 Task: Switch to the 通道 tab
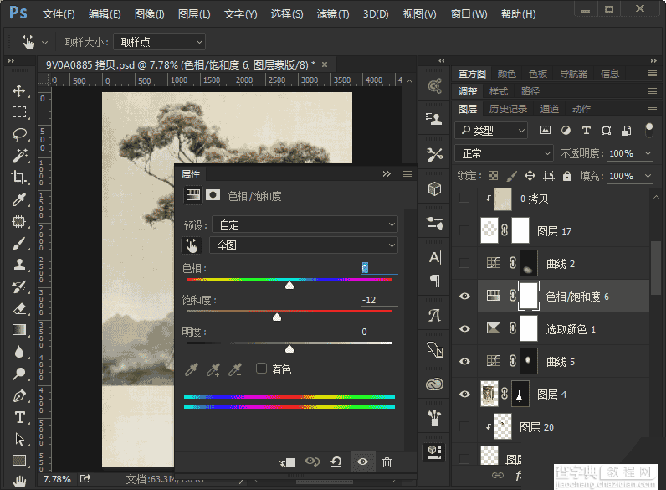pos(549,109)
